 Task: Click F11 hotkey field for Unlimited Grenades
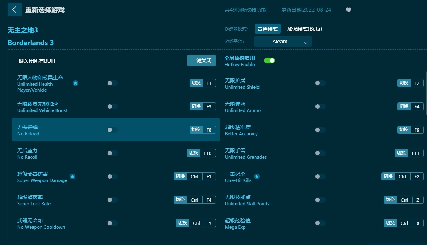[x=416, y=153]
